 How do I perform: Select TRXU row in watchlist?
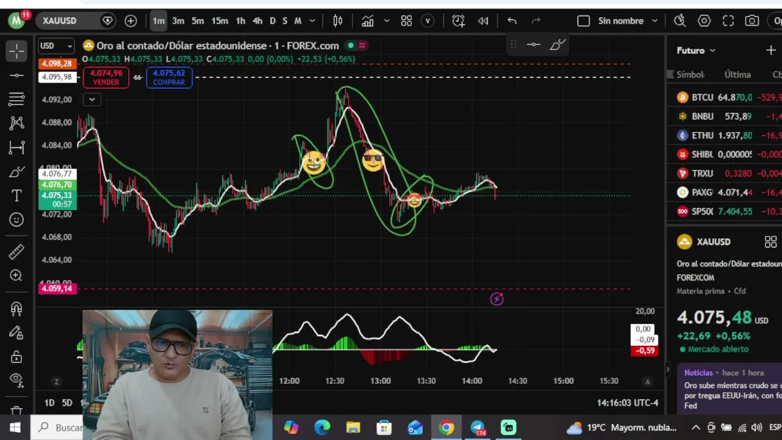click(x=725, y=174)
